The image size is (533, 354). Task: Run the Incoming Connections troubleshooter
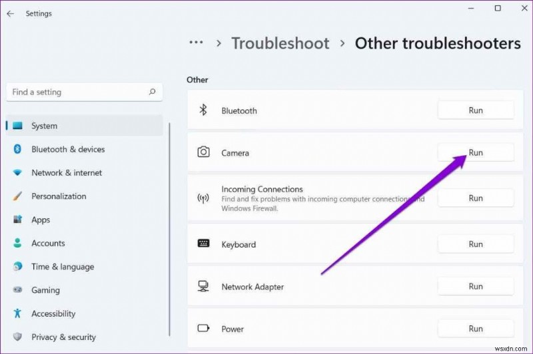[476, 198]
